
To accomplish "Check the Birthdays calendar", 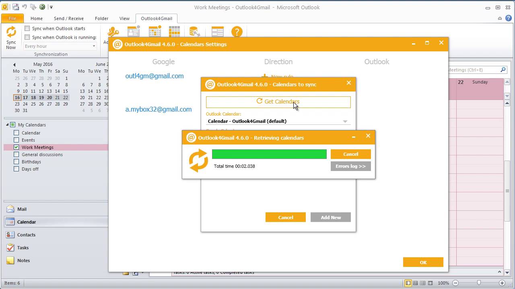I will (16, 162).
